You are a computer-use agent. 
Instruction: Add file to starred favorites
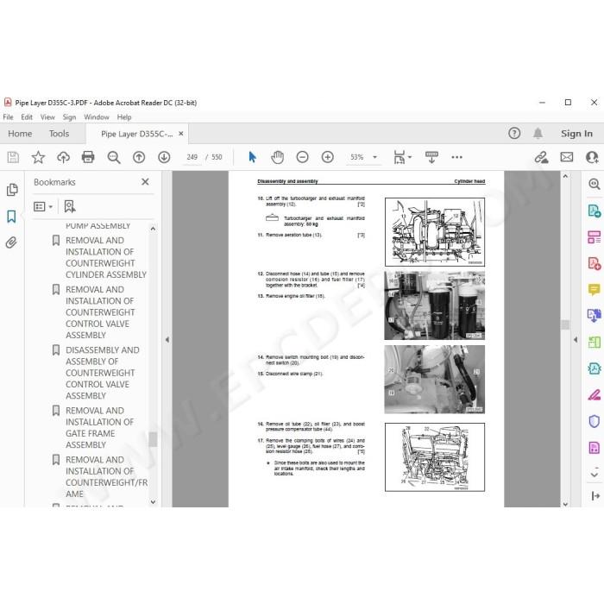38,157
